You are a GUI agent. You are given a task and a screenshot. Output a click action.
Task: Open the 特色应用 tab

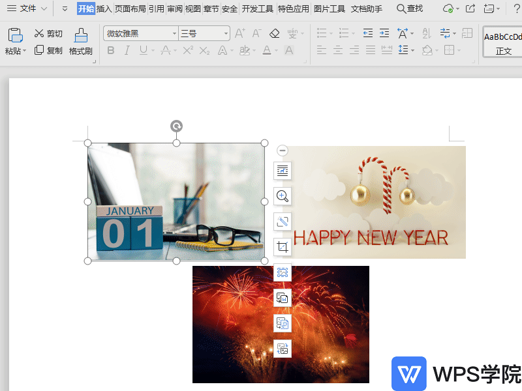(x=293, y=8)
